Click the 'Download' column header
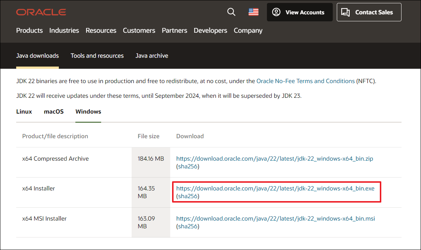This screenshot has height=250, width=421. coord(190,136)
